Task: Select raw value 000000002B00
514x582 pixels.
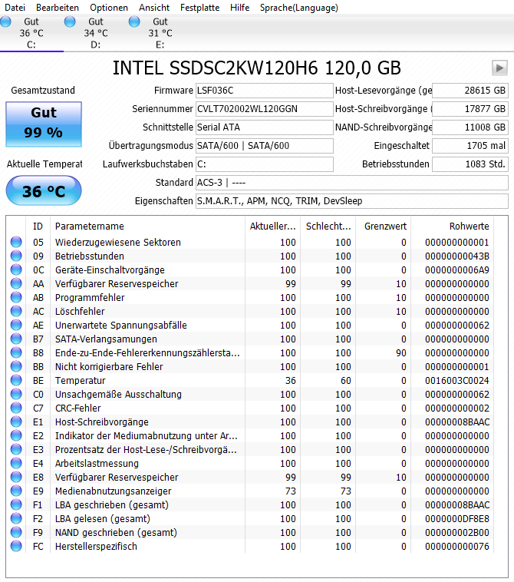Action: [x=457, y=532]
